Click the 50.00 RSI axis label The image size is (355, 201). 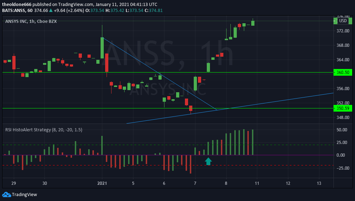(342, 130)
